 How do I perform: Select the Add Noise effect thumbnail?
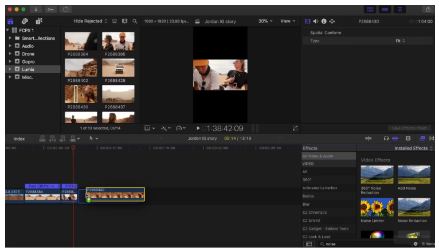pos(414,175)
